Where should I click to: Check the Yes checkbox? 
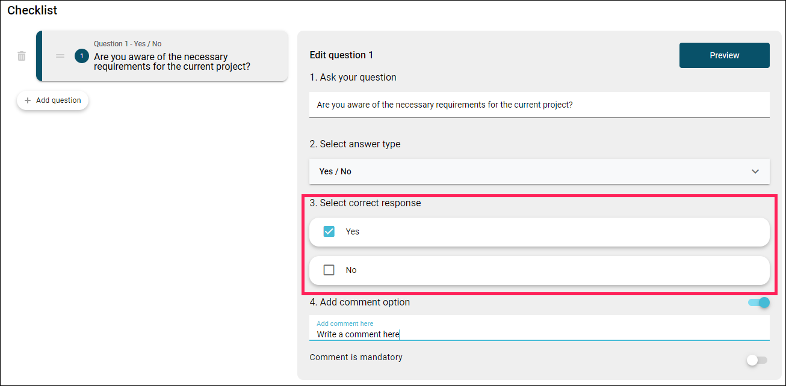(x=329, y=231)
